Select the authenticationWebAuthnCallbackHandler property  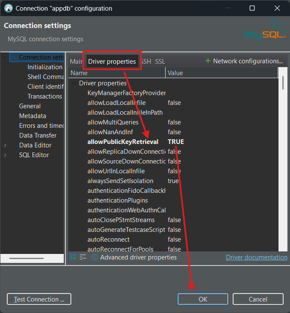[x=127, y=210]
